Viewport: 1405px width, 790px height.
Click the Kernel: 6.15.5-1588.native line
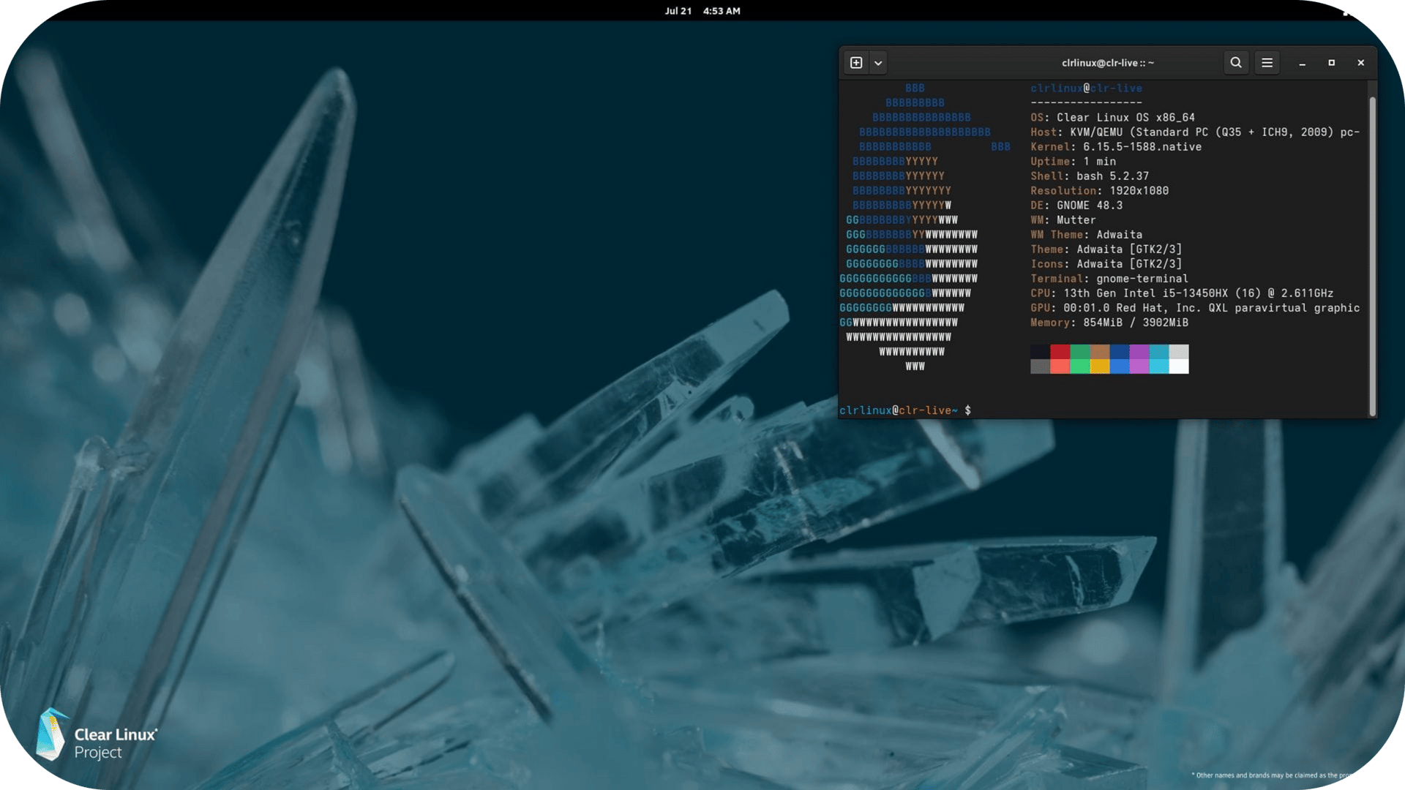(x=1116, y=147)
